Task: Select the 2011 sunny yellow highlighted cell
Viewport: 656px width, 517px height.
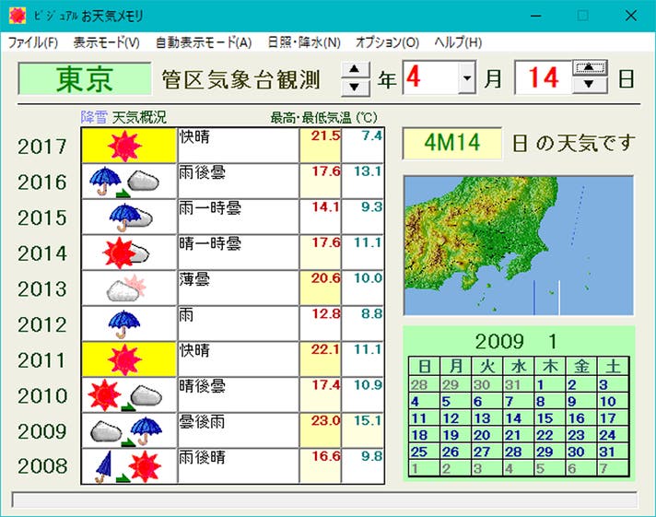Action: [128, 359]
